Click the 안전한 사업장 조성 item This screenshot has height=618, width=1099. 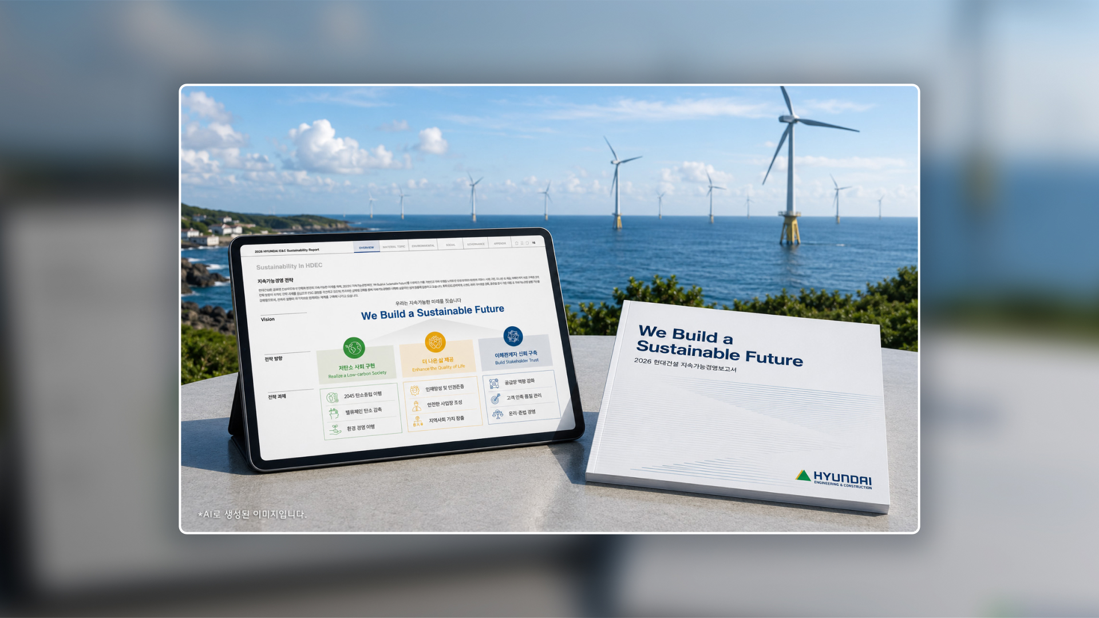[445, 403]
